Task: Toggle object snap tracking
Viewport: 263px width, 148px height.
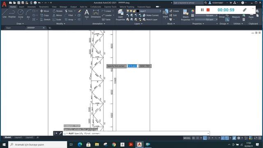Action: tap(223, 138)
